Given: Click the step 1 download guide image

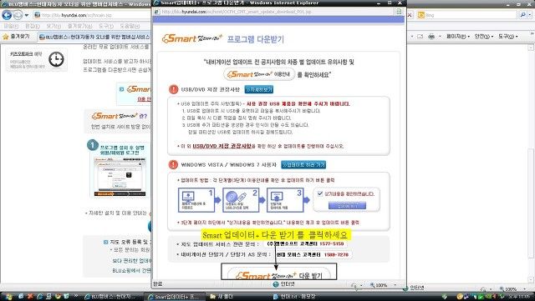Looking at the screenshot, I should pyautogui.click(x=196, y=200).
